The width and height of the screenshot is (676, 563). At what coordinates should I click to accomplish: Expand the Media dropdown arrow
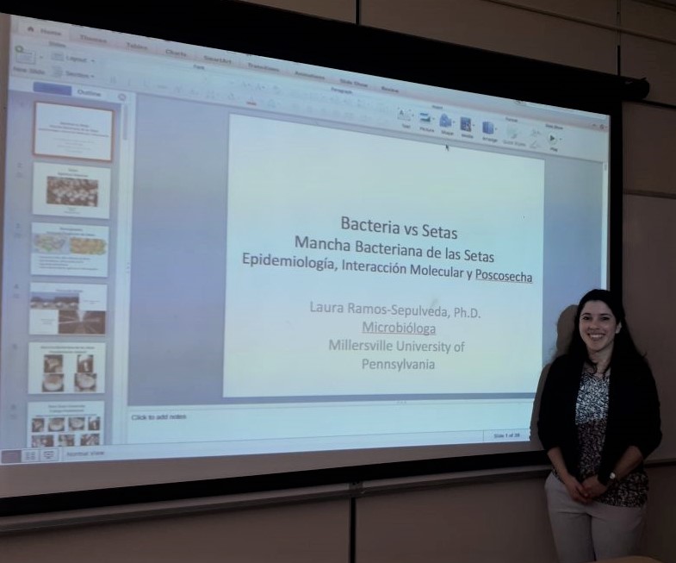474,125
